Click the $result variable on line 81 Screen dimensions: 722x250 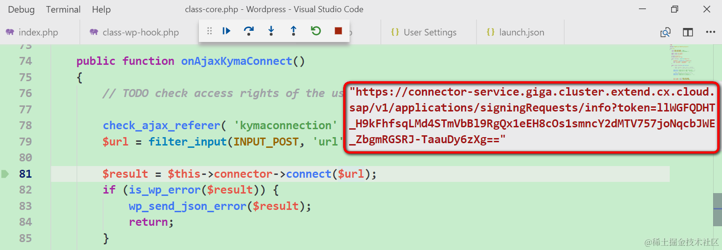(125, 174)
